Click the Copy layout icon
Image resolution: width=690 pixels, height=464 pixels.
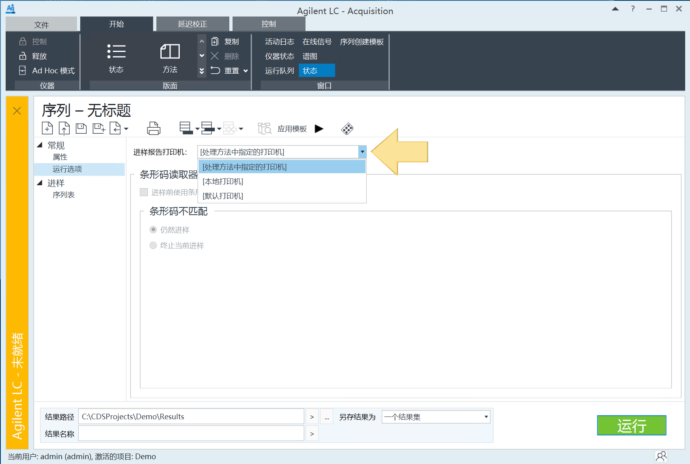tap(215, 41)
